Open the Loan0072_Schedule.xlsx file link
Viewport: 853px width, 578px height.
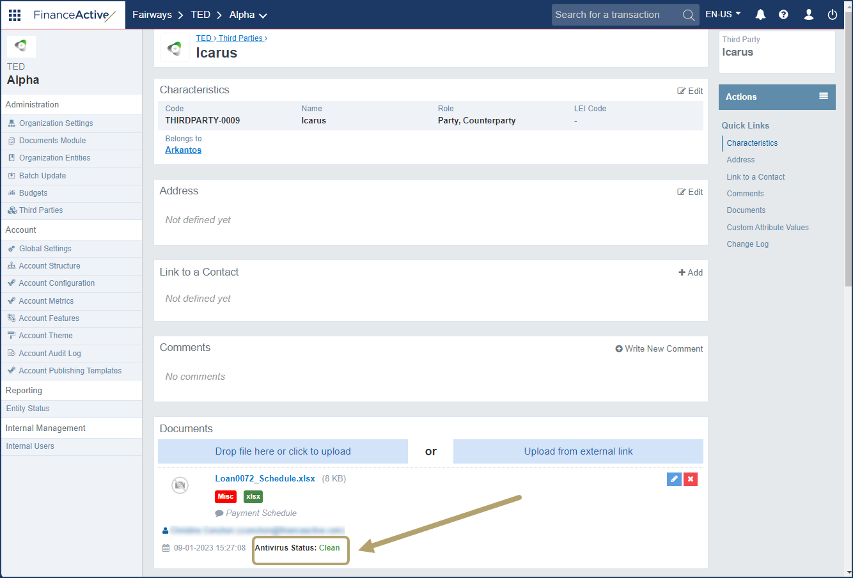click(x=265, y=478)
